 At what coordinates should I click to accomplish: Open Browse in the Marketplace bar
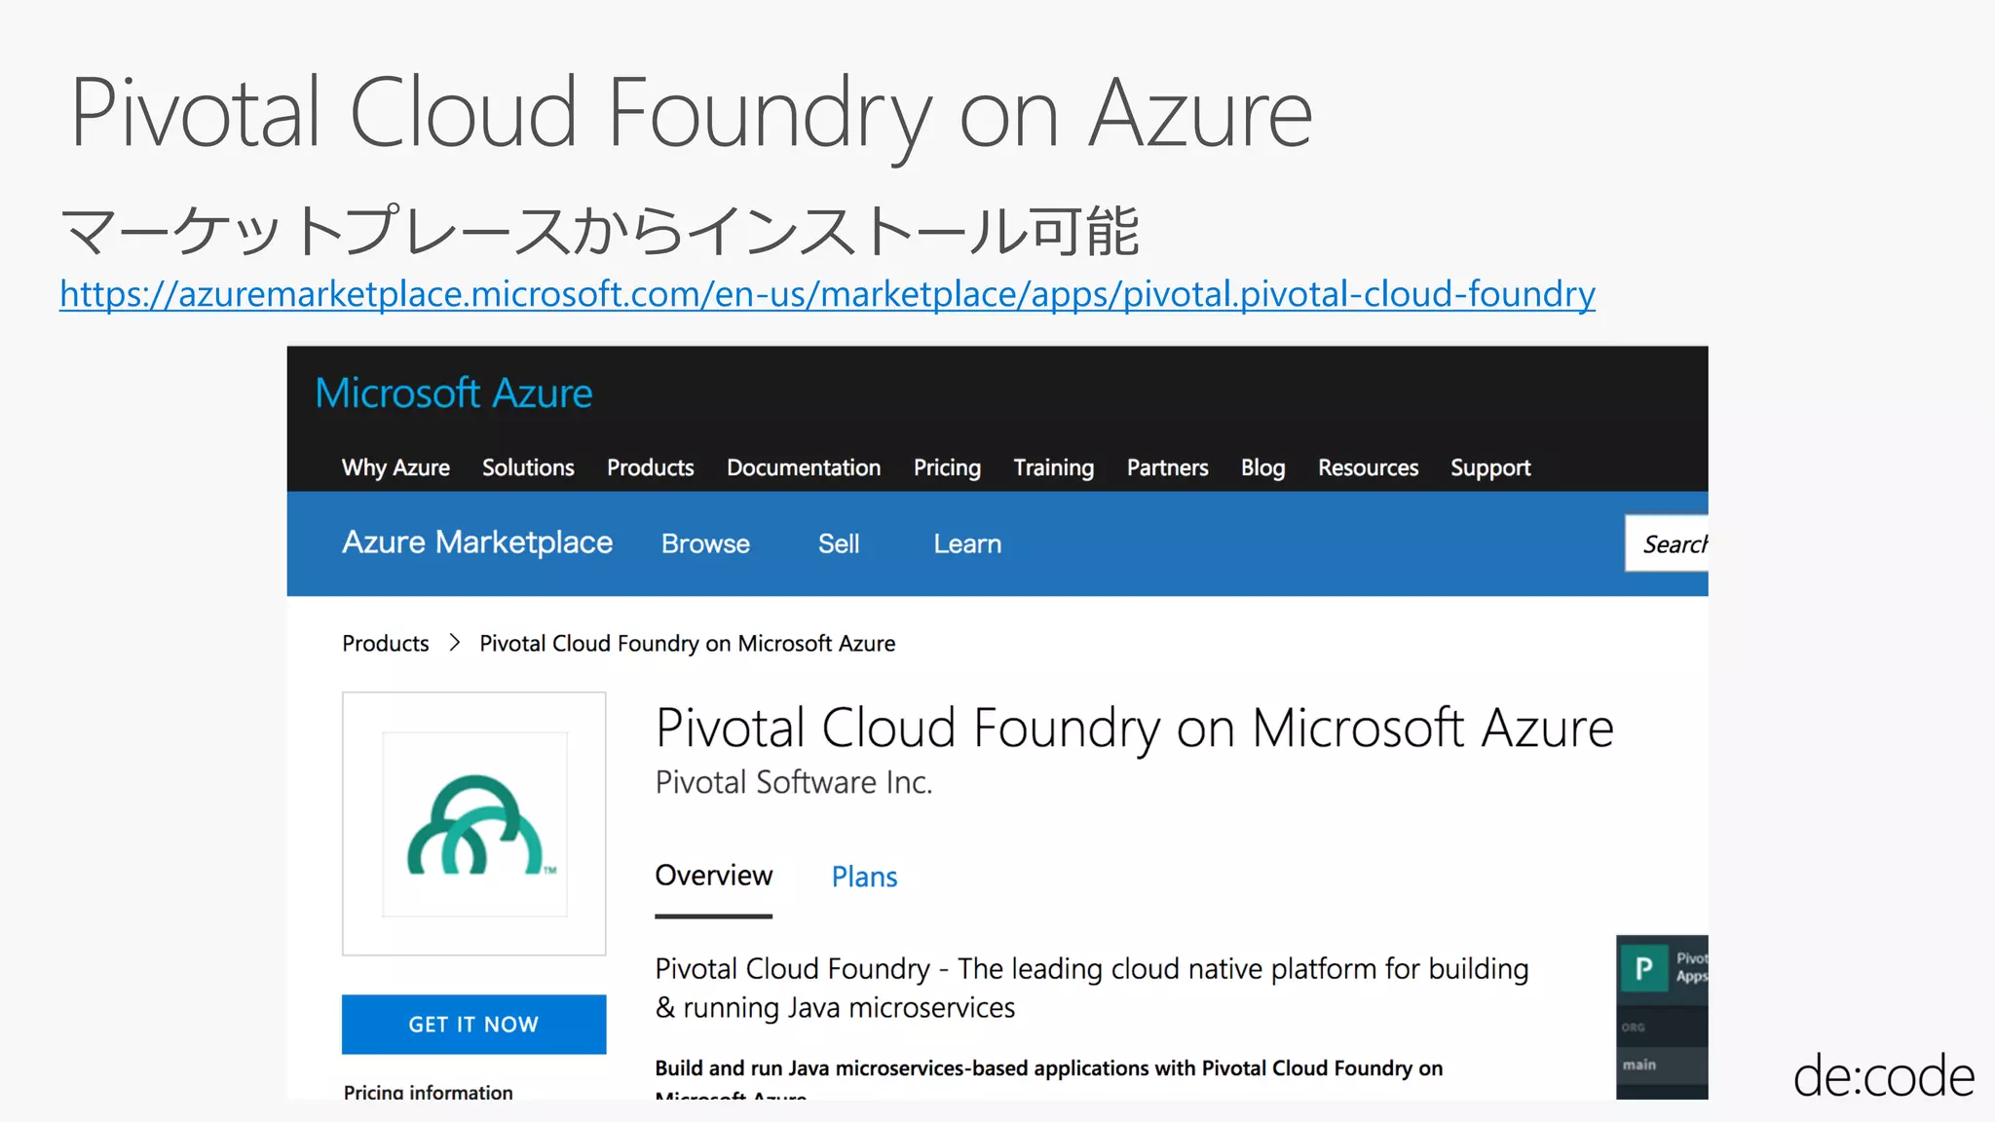tap(705, 543)
